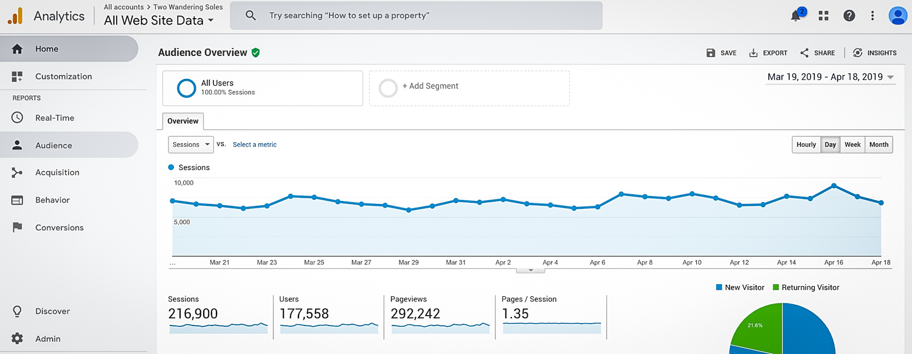Click the search magnifier icon

250,16
